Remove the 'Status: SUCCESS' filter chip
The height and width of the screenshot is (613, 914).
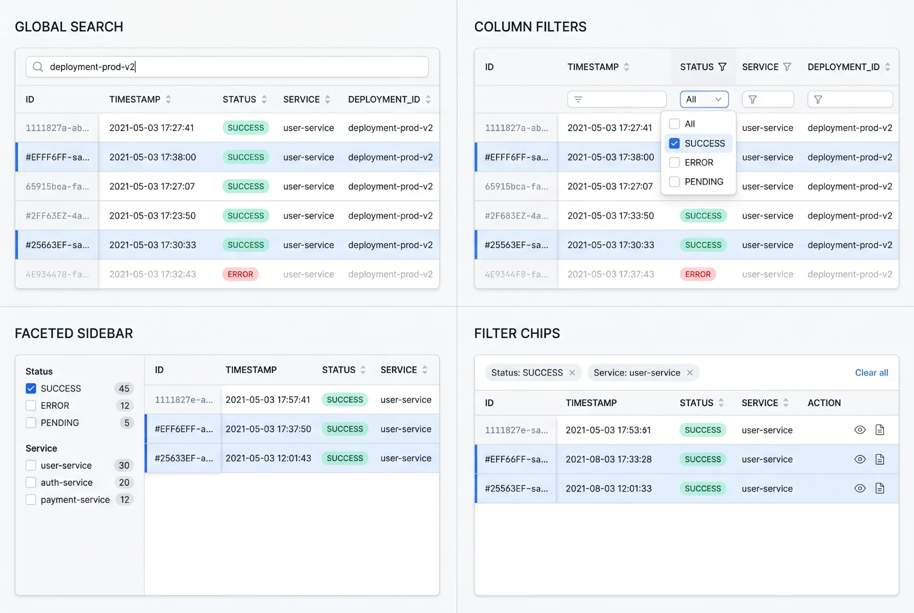(572, 373)
